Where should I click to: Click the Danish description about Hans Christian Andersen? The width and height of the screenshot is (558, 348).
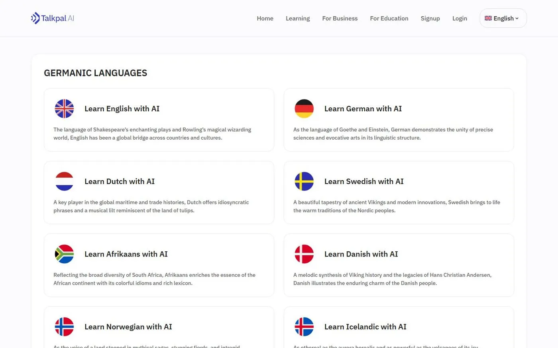(x=392, y=279)
